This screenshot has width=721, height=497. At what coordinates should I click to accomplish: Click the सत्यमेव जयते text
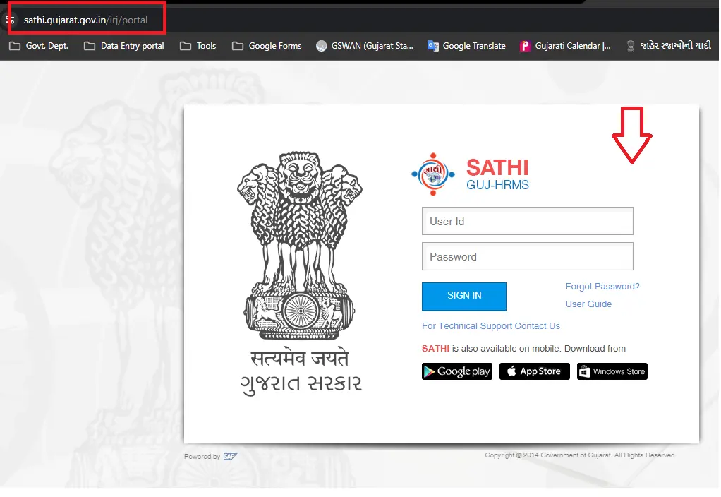pyautogui.click(x=299, y=357)
